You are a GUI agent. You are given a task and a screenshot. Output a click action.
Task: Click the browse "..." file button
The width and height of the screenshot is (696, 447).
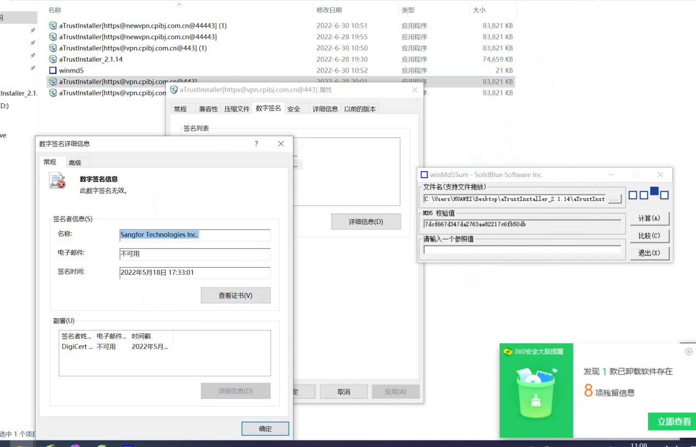coord(614,199)
